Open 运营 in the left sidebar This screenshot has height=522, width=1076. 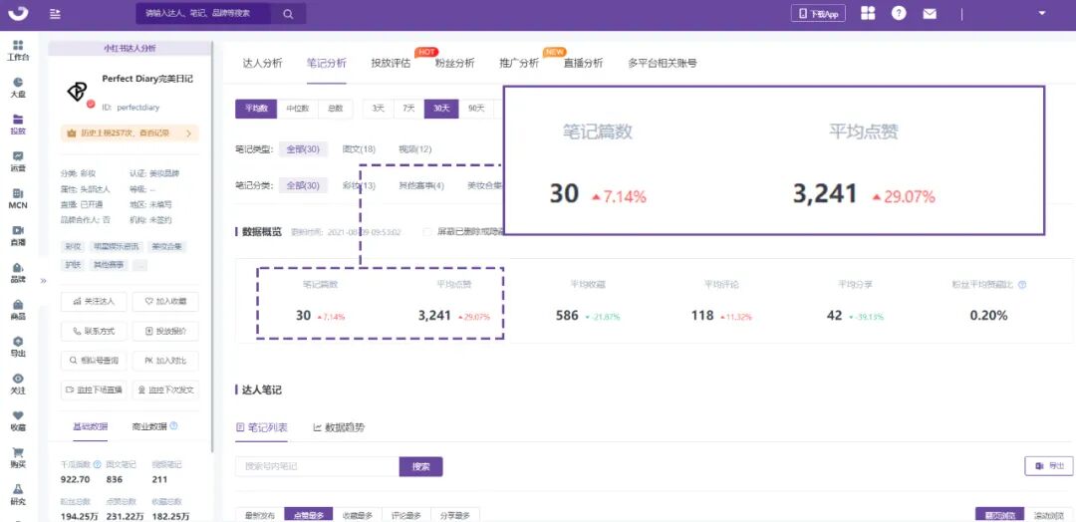click(x=18, y=162)
